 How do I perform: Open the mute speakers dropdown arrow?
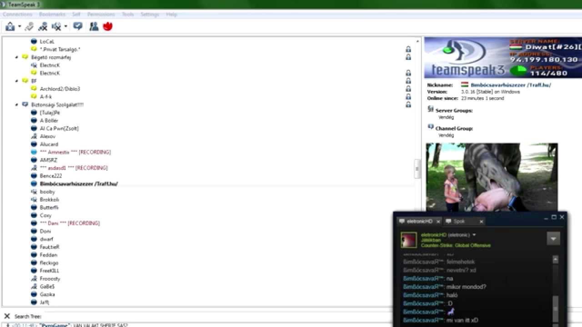point(66,27)
